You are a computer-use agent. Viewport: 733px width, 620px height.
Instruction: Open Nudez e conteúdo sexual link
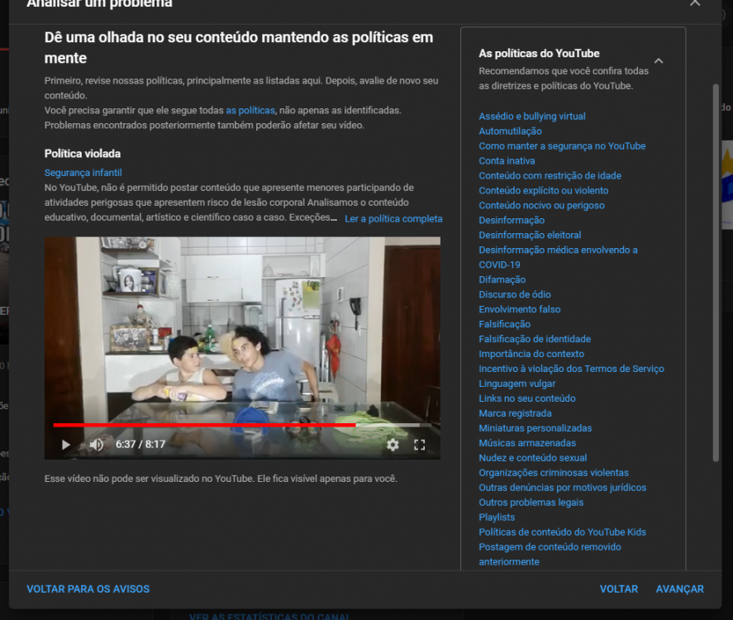click(532, 458)
